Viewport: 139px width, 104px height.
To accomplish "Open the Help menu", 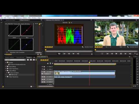I will click(x=39, y=18).
